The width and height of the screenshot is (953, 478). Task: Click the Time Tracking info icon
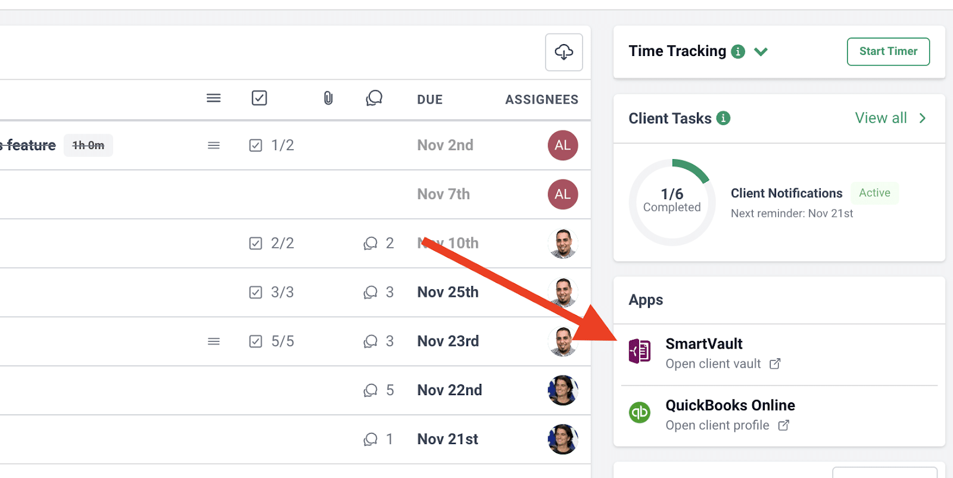[x=738, y=52]
